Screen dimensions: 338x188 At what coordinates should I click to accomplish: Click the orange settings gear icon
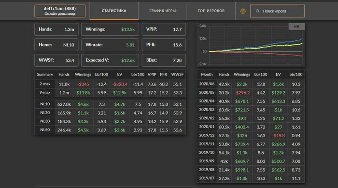243,11
